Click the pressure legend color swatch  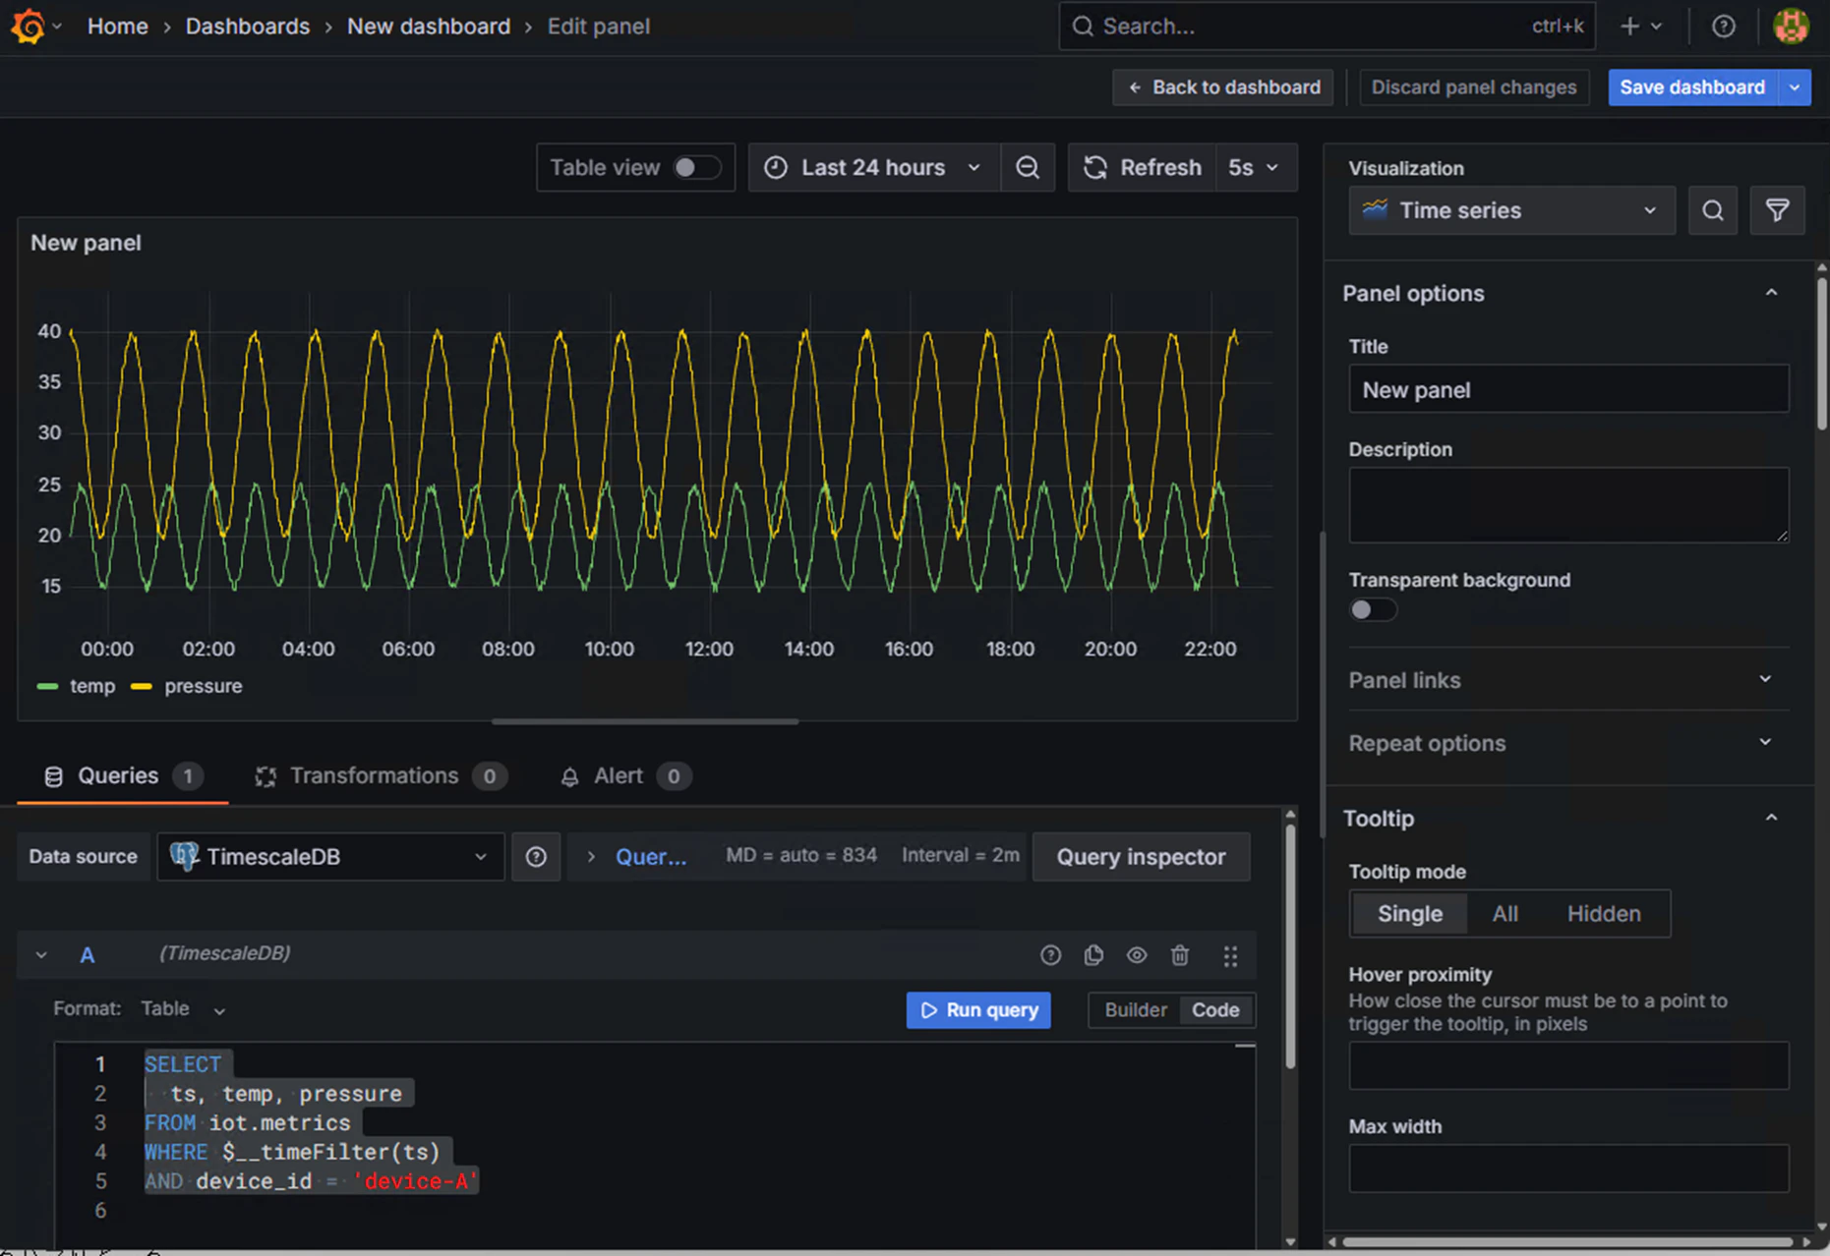pos(142,687)
